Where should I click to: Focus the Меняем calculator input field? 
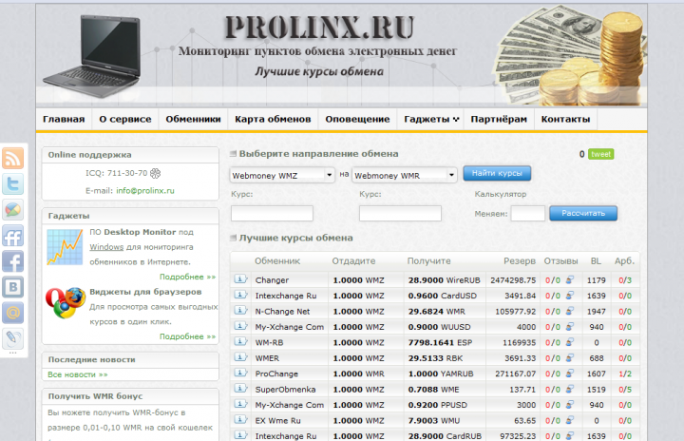pos(528,214)
